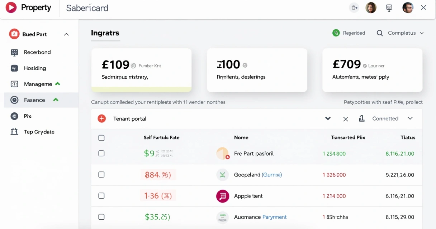Screen dimensions: 436x229
Task: Click the magenta Appple ttent icon
Action: (223, 196)
